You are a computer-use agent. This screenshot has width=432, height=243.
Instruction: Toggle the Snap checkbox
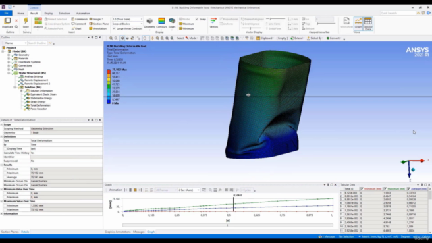[197, 20]
